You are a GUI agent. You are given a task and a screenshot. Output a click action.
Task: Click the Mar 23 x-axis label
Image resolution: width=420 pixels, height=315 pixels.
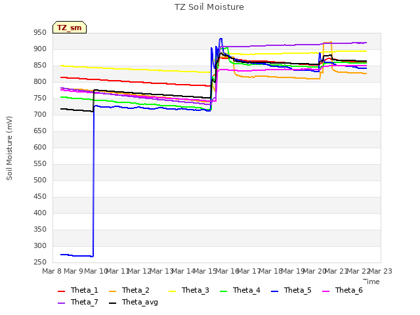point(380,271)
